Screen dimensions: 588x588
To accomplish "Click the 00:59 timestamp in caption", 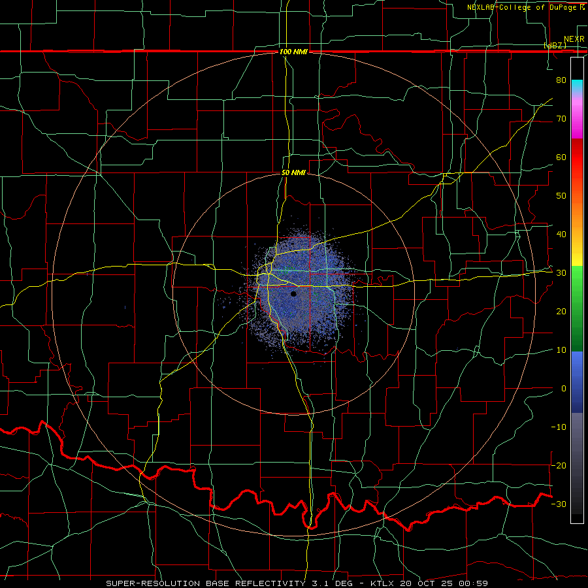I will (474, 583).
